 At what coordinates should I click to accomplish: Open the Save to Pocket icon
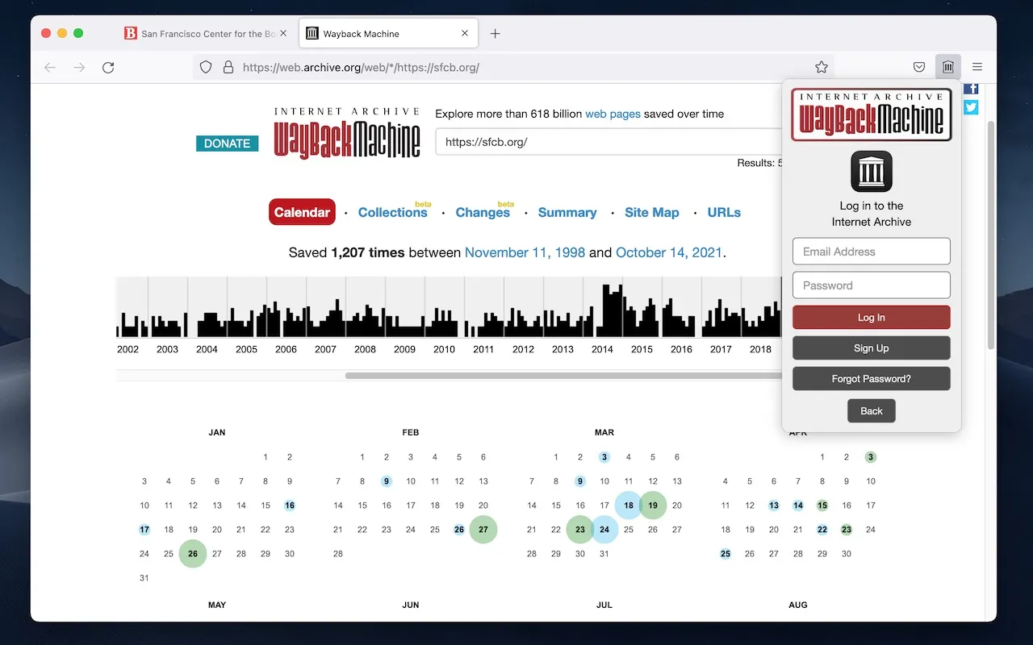[918, 67]
